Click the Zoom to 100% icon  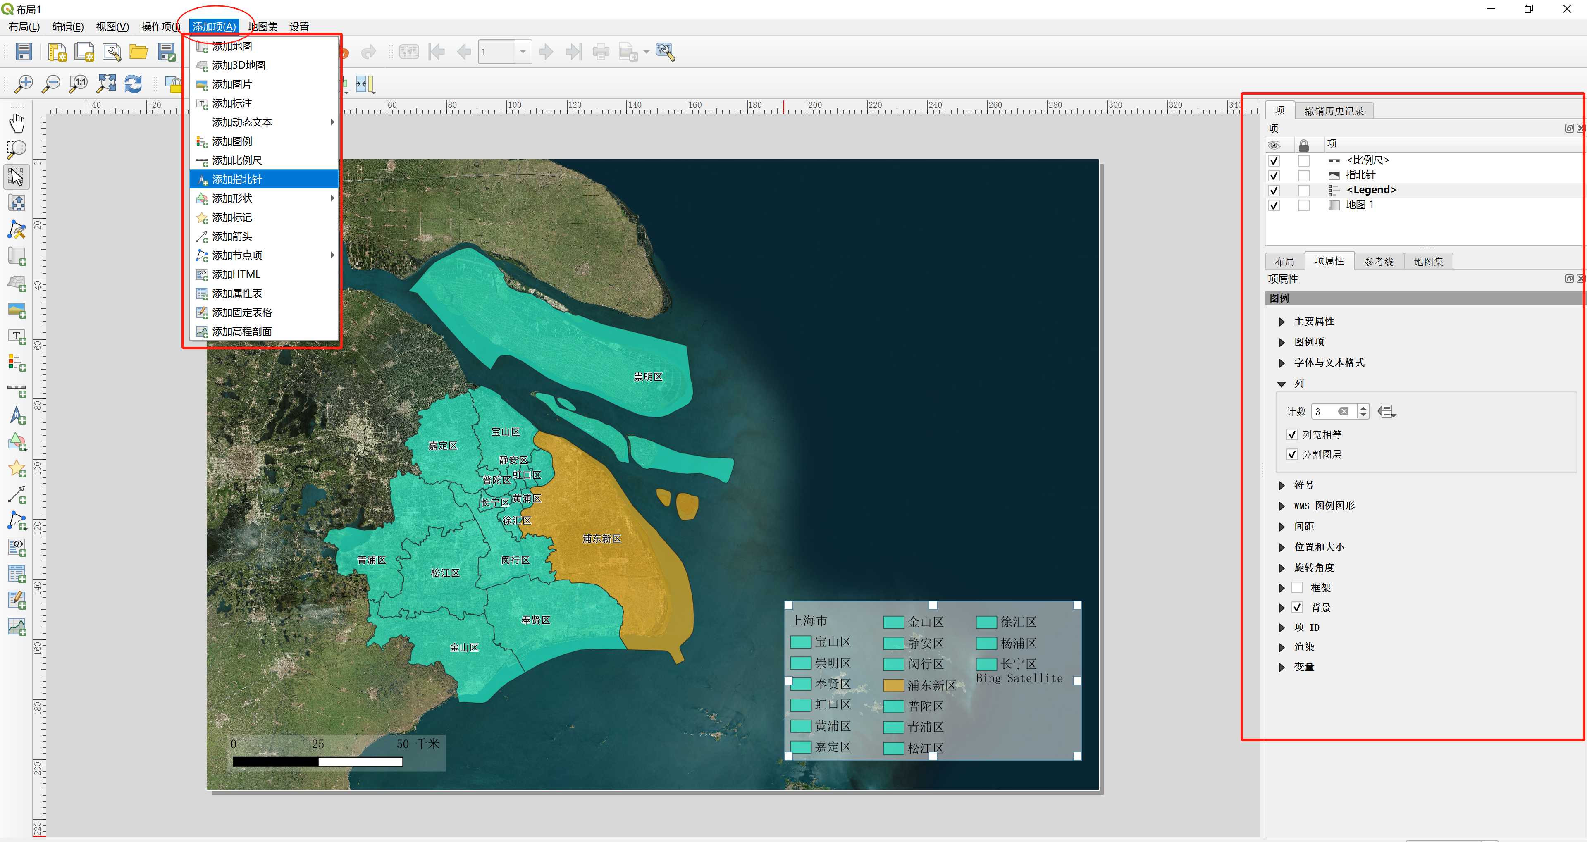click(78, 84)
